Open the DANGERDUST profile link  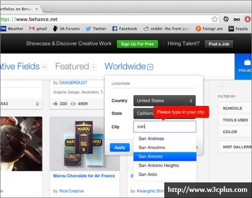click(73, 83)
